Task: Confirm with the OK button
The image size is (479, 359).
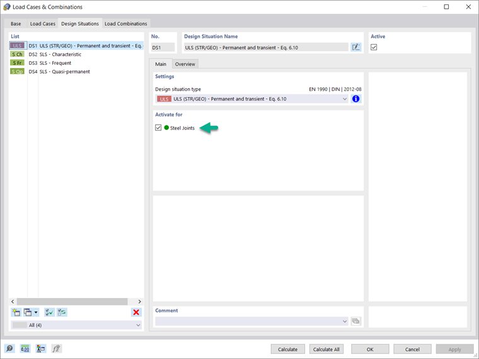Action: [370, 349]
